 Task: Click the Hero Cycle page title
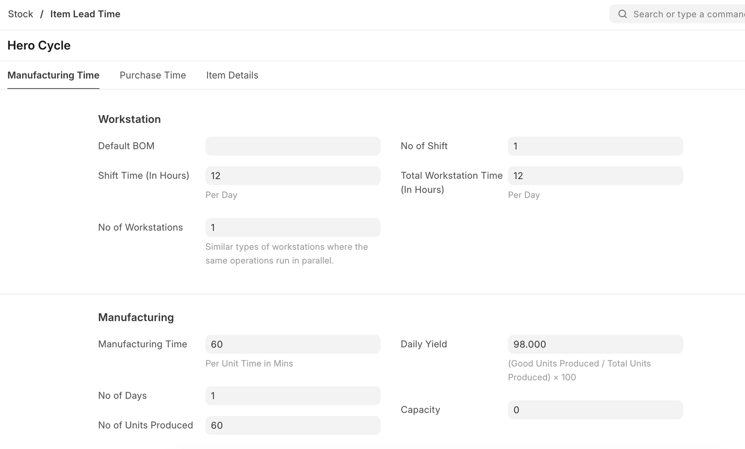point(39,46)
